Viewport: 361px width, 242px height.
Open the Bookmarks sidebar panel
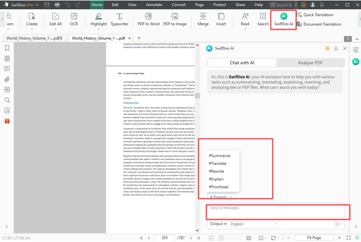tap(7, 48)
